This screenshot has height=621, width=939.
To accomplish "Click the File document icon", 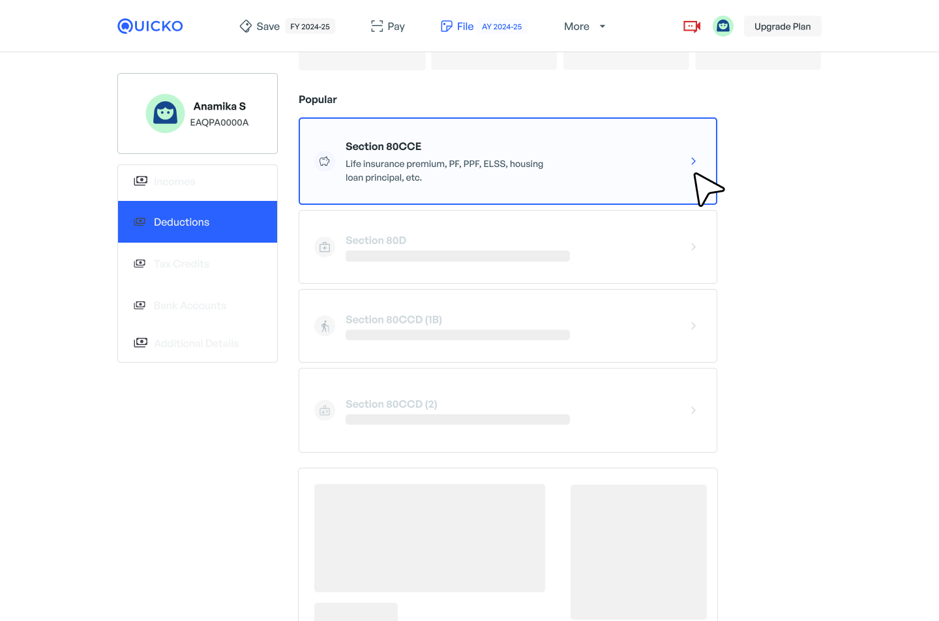I will pos(447,26).
